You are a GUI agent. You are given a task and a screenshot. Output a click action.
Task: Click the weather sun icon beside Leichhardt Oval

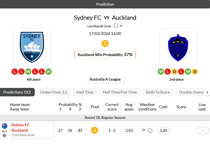click(116, 26)
